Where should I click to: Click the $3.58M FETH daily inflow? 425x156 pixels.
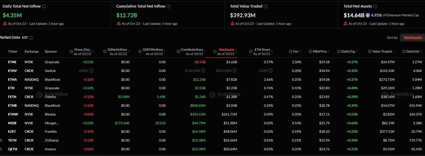click(x=124, y=97)
